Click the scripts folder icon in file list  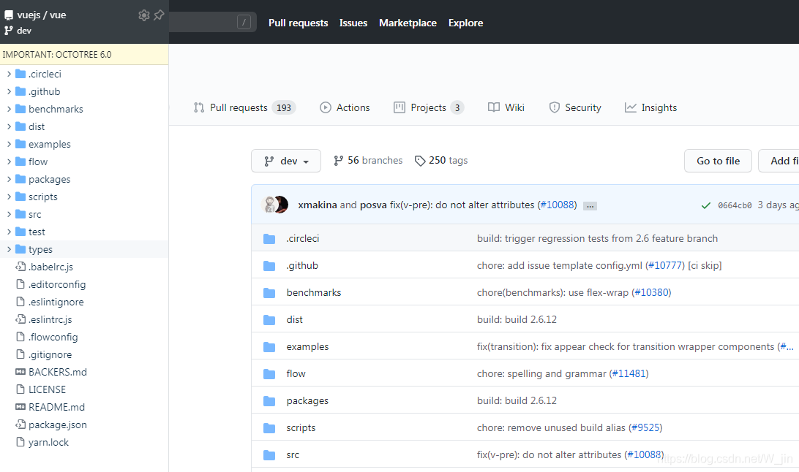click(269, 428)
